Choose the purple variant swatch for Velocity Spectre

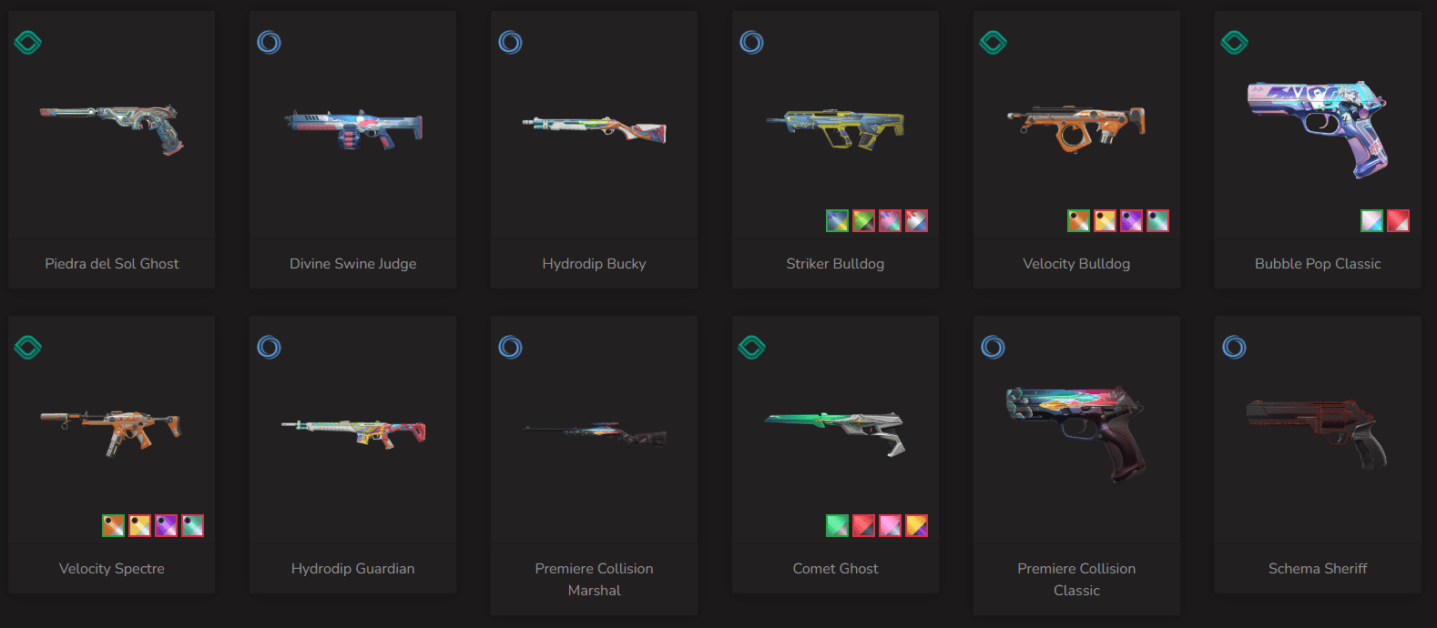point(166,525)
